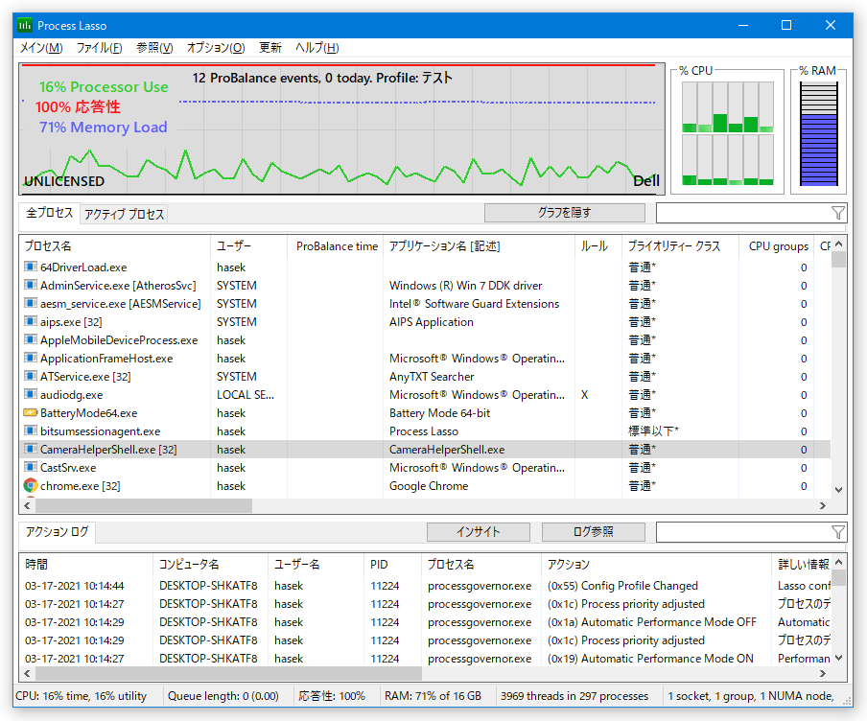Select the bitsumsessionagent.exe process name
The image size is (867, 721).
click(100, 431)
